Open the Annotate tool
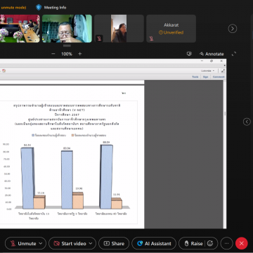The image size is (253, 253). tap(212, 54)
